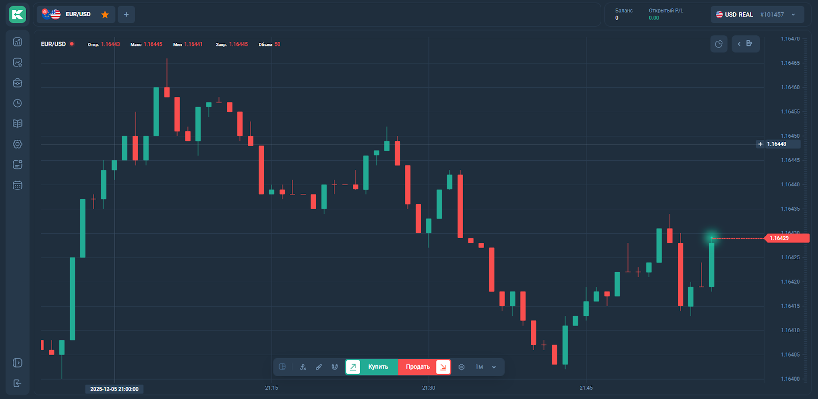Open the briefcase portfolio panel
The width and height of the screenshot is (818, 399).
[17, 83]
